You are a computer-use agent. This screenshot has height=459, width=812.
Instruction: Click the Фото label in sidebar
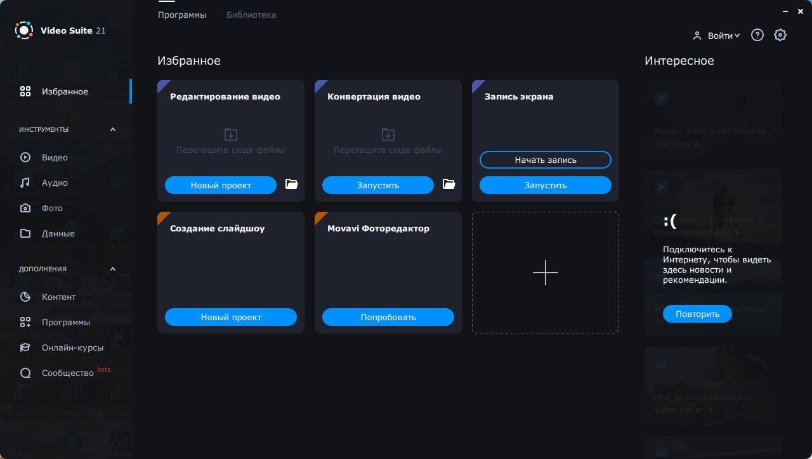pyautogui.click(x=52, y=208)
